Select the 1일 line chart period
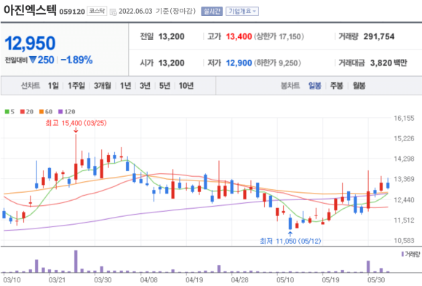 coord(53,86)
